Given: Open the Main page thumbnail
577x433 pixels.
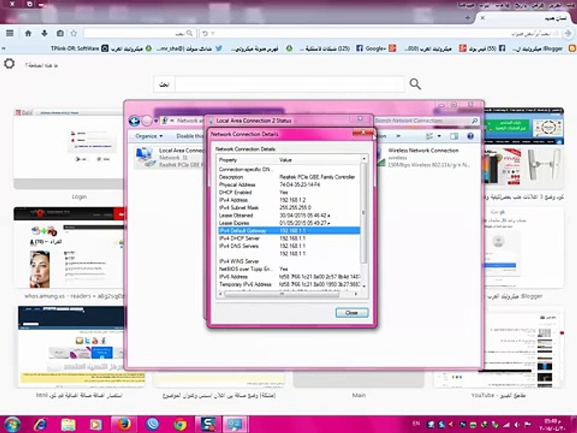Looking at the screenshot, I should point(359,379).
